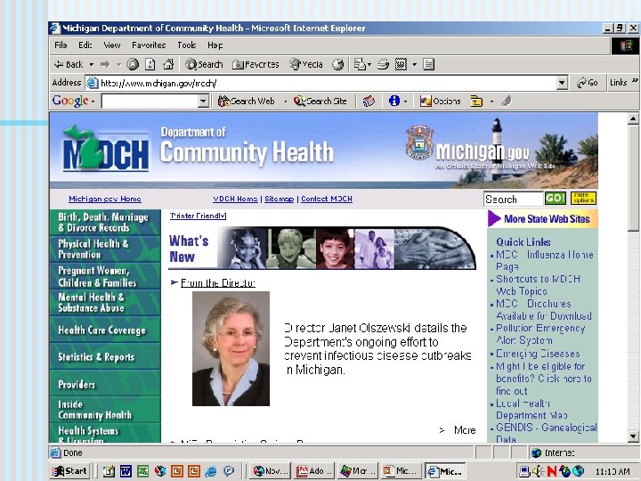
Task: Open the Windows Start button
Action: (69, 471)
